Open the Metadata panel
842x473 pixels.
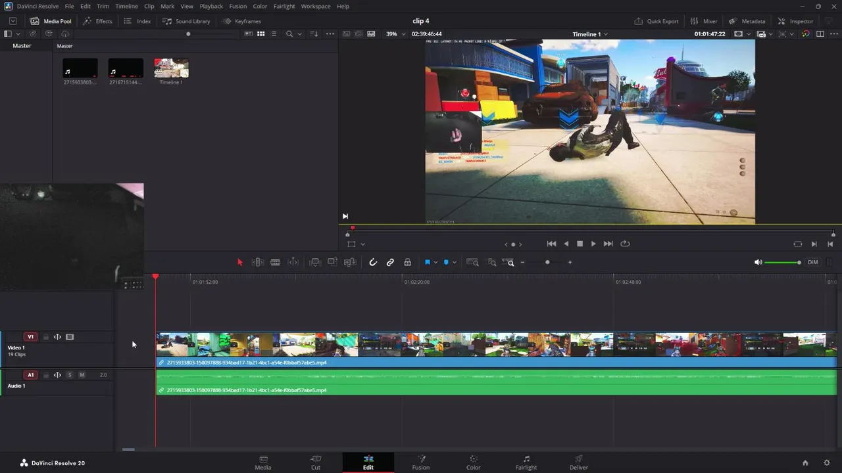(x=747, y=21)
